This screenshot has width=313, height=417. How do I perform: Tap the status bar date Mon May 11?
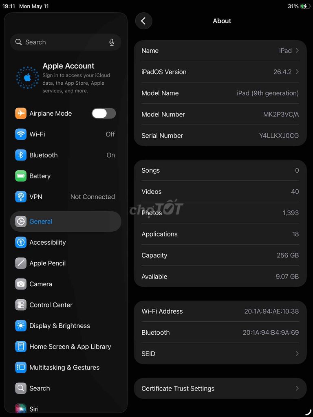(34, 6)
